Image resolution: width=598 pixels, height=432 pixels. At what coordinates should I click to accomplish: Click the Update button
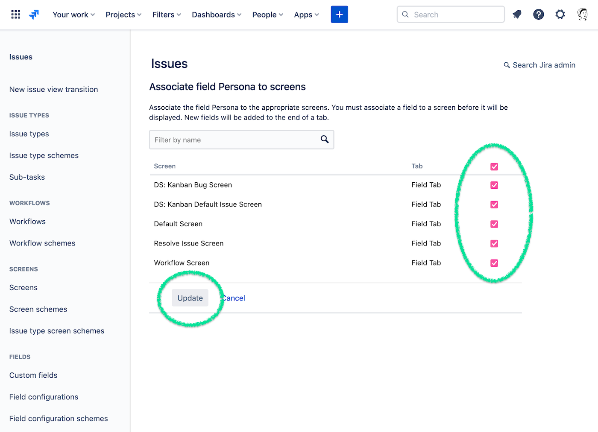(x=190, y=298)
